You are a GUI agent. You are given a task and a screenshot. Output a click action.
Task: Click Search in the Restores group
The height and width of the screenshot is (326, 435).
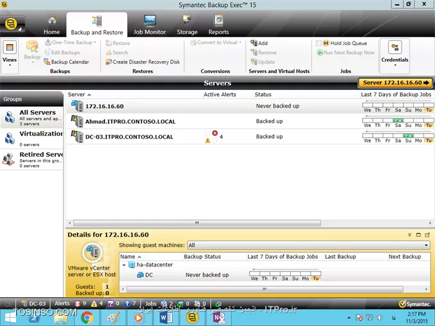click(117, 53)
